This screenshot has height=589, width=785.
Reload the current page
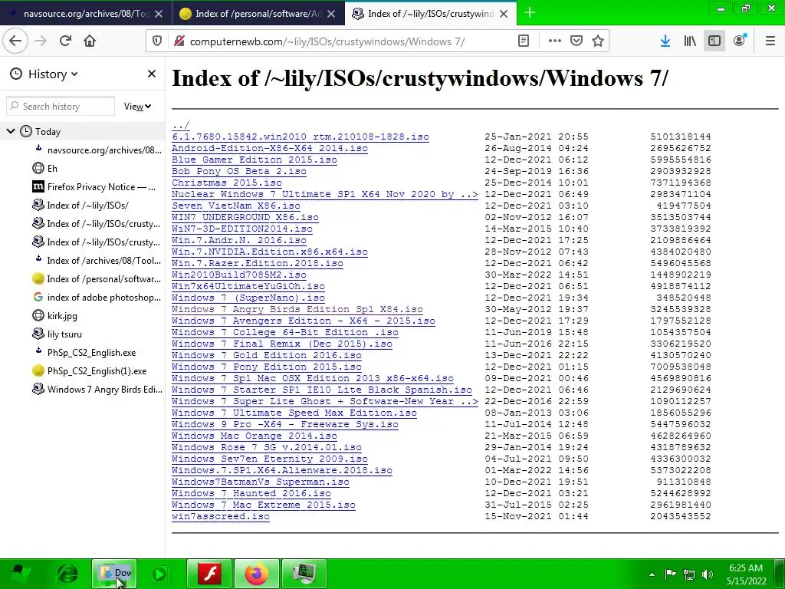[65, 41]
